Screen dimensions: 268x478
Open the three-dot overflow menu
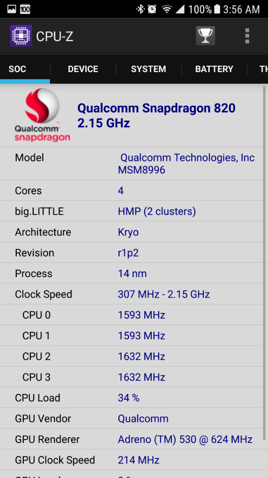[x=247, y=36]
